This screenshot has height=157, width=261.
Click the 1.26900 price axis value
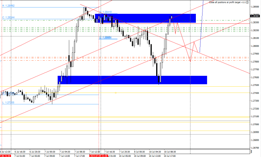(x=255, y=132)
